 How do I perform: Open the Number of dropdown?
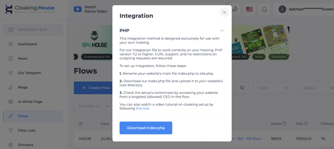pyautogui.click(x=93, y=106)
